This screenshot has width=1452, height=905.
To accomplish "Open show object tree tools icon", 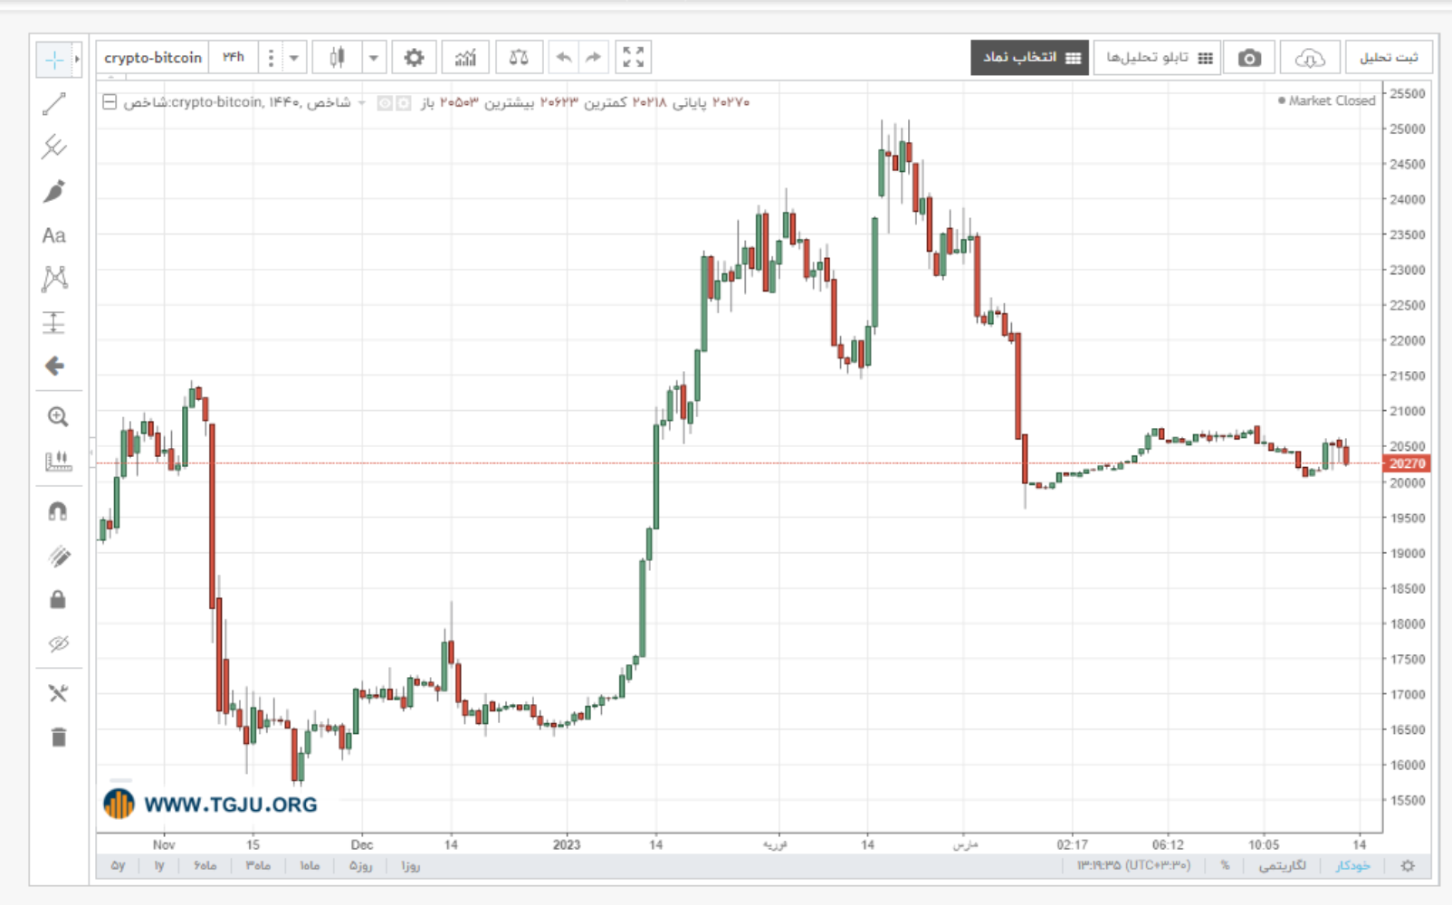I will point(58,693).
